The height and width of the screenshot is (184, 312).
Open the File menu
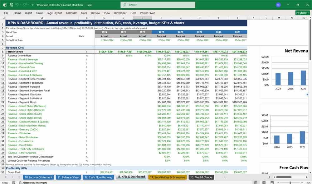[x=6, y=13]
